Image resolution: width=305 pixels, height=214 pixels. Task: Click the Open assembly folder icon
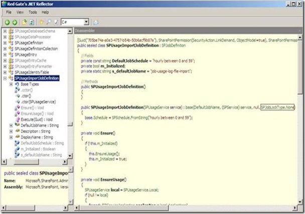24,22
